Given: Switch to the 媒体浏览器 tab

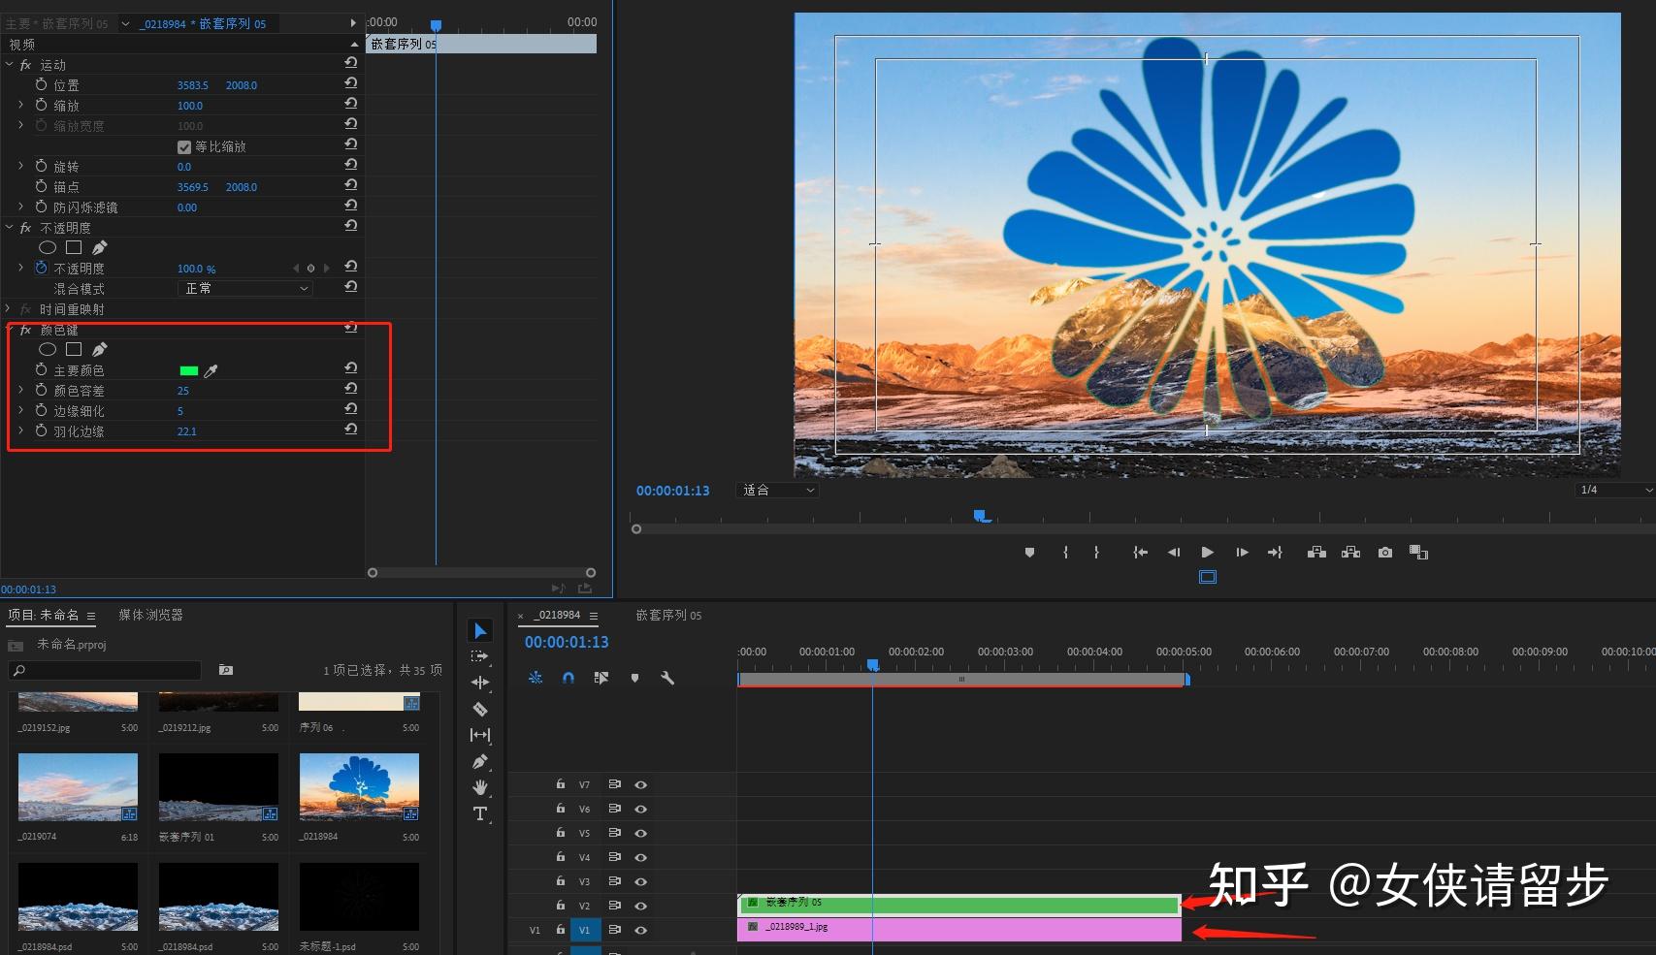Looking at the screenshot, I should (x=150, y=615).
